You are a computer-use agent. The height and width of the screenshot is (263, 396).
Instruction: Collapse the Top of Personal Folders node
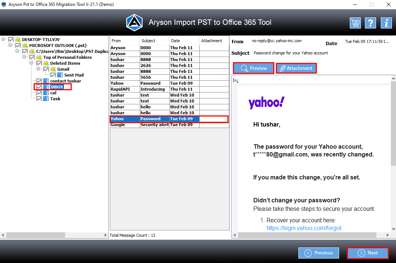tap(24, 57)
